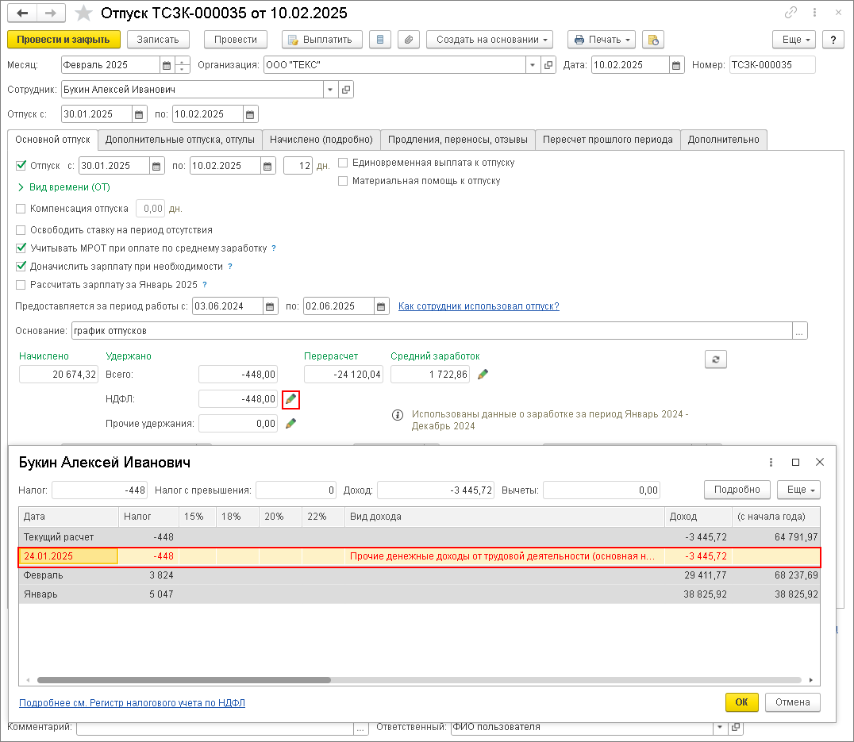Expand the Ответственный dropdown
Image resolution: width=854 pixels, height=742 pixels.
[720, 727]
